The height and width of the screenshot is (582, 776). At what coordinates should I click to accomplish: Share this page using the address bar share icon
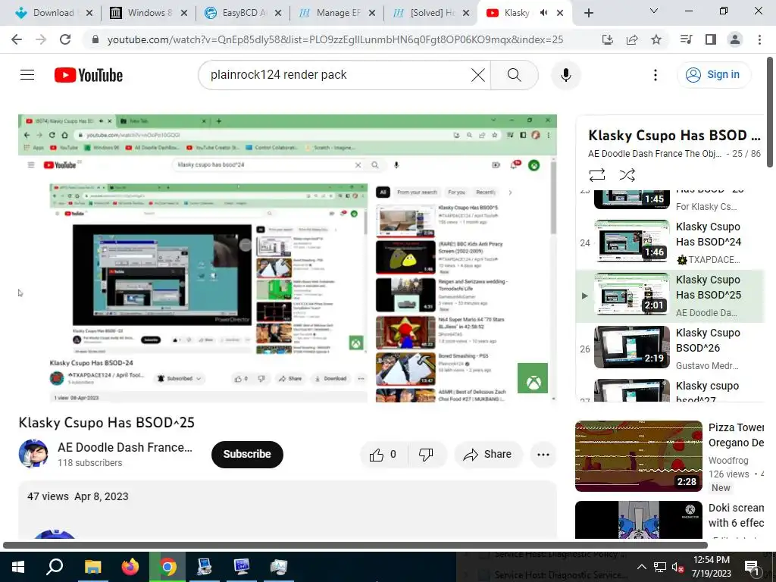[x=632, y=39]
